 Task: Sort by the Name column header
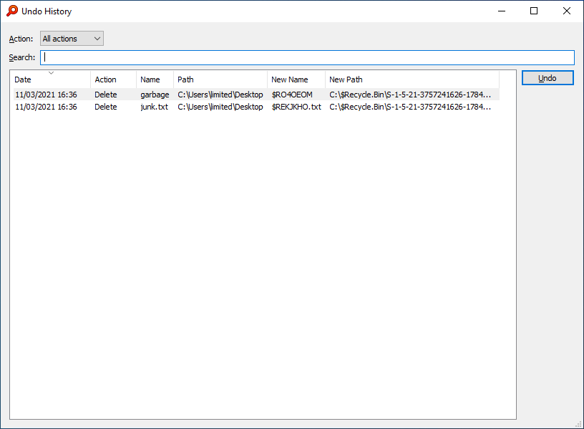coord(155,79)
